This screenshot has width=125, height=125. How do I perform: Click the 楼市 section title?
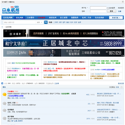(4, 87)
